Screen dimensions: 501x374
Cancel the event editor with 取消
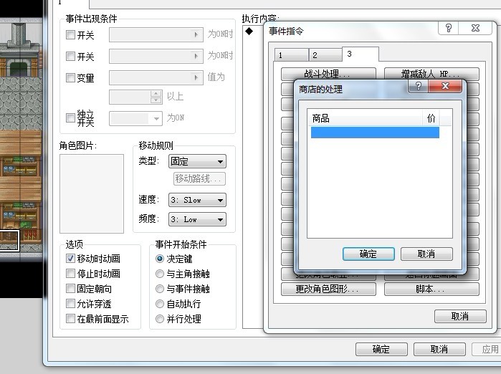pyautogui.click(x=439, y=349)
